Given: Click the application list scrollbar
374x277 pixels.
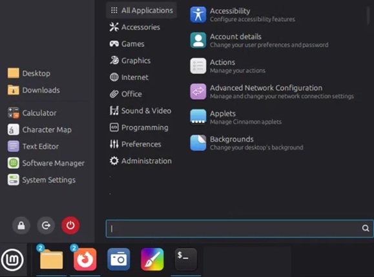Looking at the screenshot, I should pyautogui.click(x=368, y=15).
